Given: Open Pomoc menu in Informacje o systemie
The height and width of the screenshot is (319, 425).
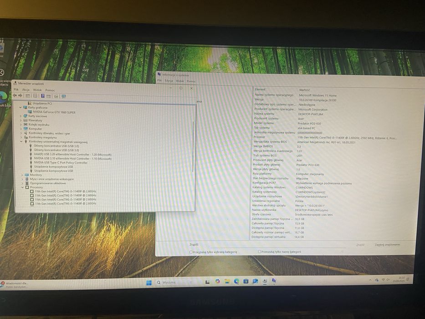Looking at the screenshot, I should (191, 81).
